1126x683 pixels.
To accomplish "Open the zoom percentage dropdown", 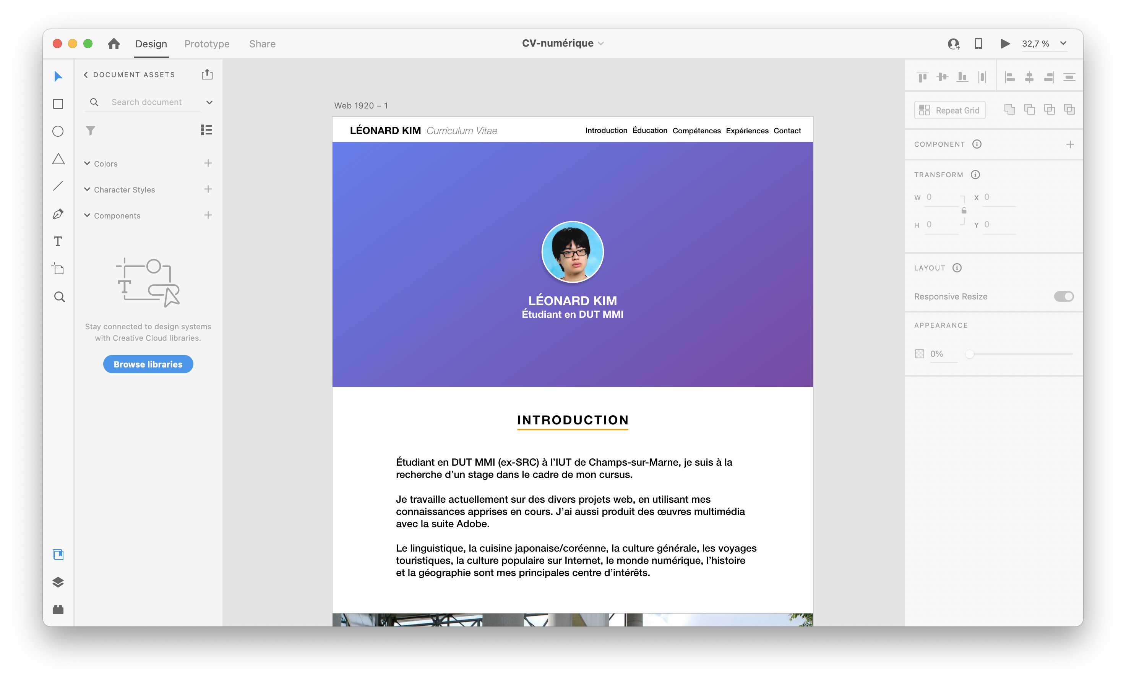I will click(x=1063, y=44).
